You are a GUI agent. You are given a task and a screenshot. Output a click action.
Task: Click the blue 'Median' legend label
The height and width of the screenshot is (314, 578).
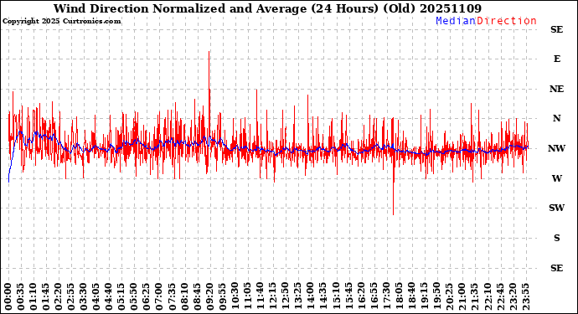[456, 21]
